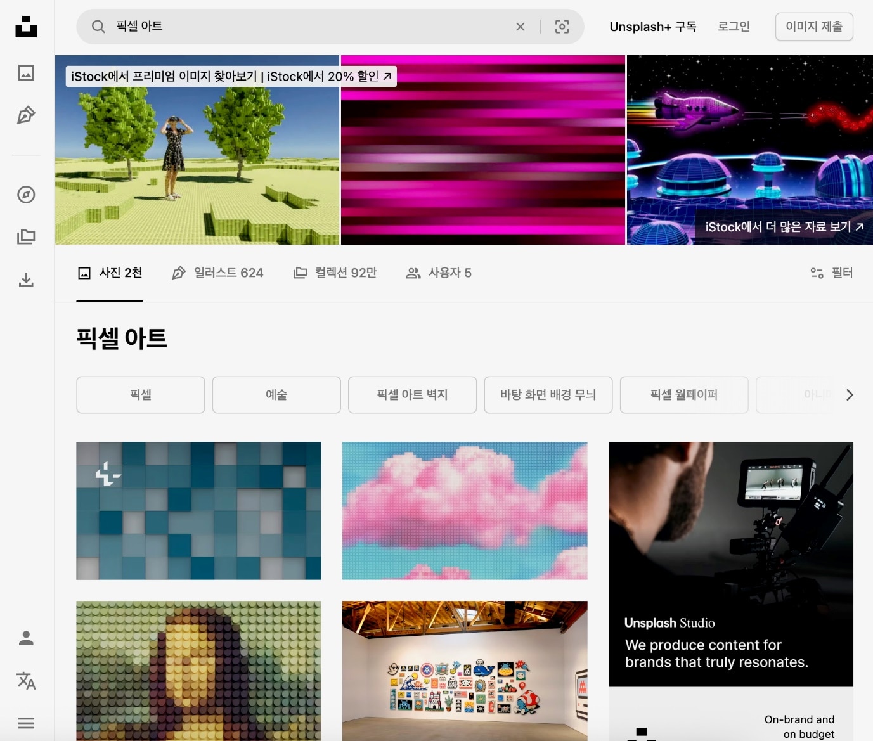
Task: Click the Unsplash logo
Action: [25, 27]
